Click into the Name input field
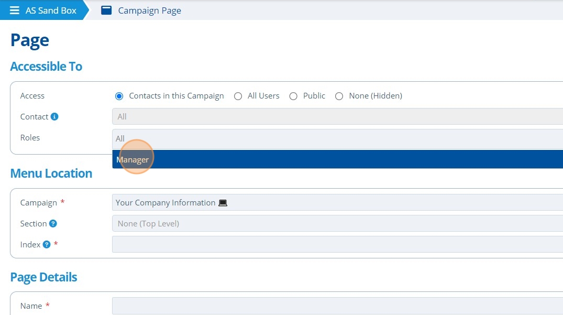 [x=337, y=306]
